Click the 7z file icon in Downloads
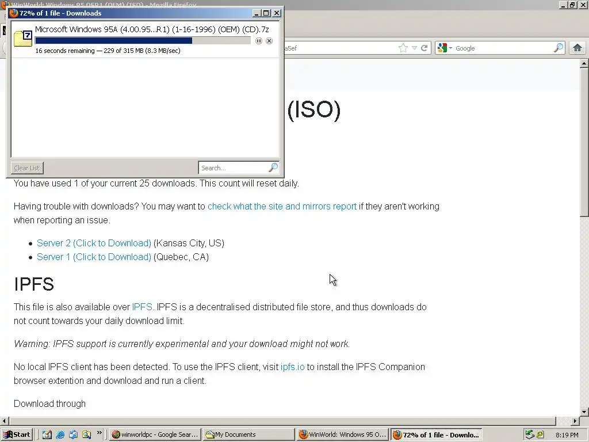 click(x=23, y=39)
